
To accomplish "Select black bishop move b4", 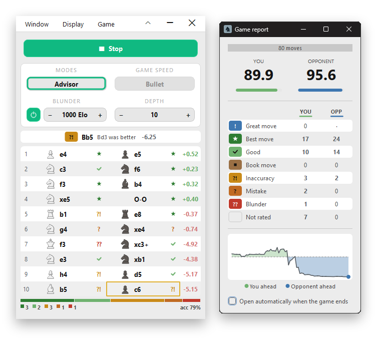I will pos(138,184).
